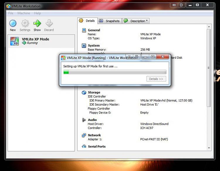Image resolution: width=220 pixels, height=171 pixels.
Task: Click the 'IDE Controller' label
Action: (97, 96)
